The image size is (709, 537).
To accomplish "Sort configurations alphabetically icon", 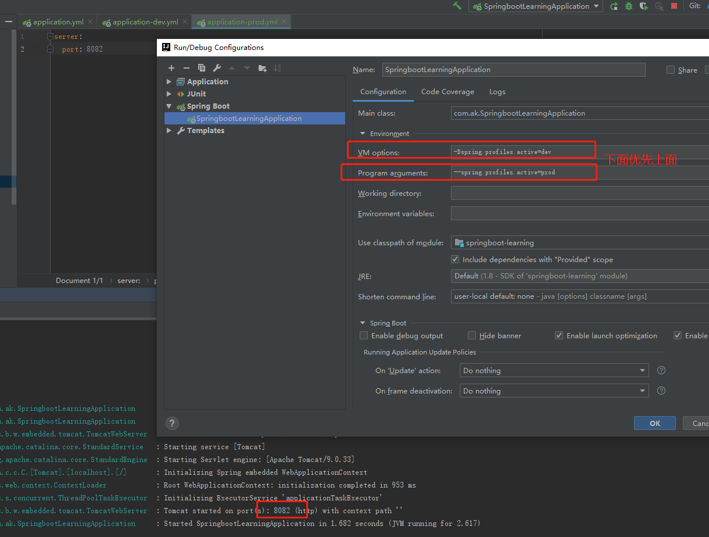I will (x=277, y=68).
